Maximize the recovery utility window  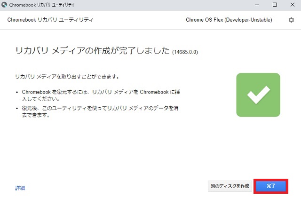(275, 5)
